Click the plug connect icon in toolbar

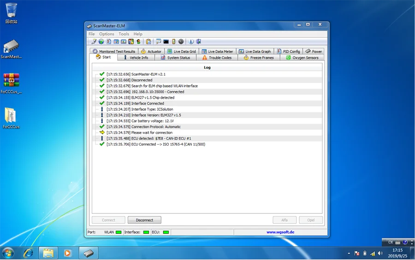click(x=94, y=41)
